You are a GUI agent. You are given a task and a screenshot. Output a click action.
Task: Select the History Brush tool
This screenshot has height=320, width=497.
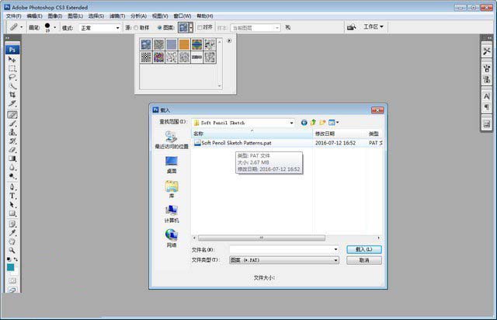tap(12, 141)
